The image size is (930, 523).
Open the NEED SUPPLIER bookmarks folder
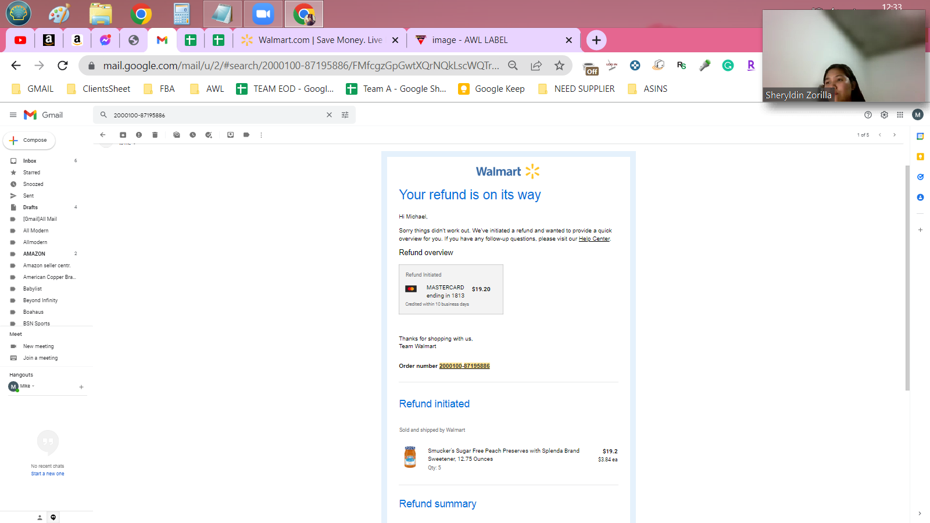coord(577,89)
